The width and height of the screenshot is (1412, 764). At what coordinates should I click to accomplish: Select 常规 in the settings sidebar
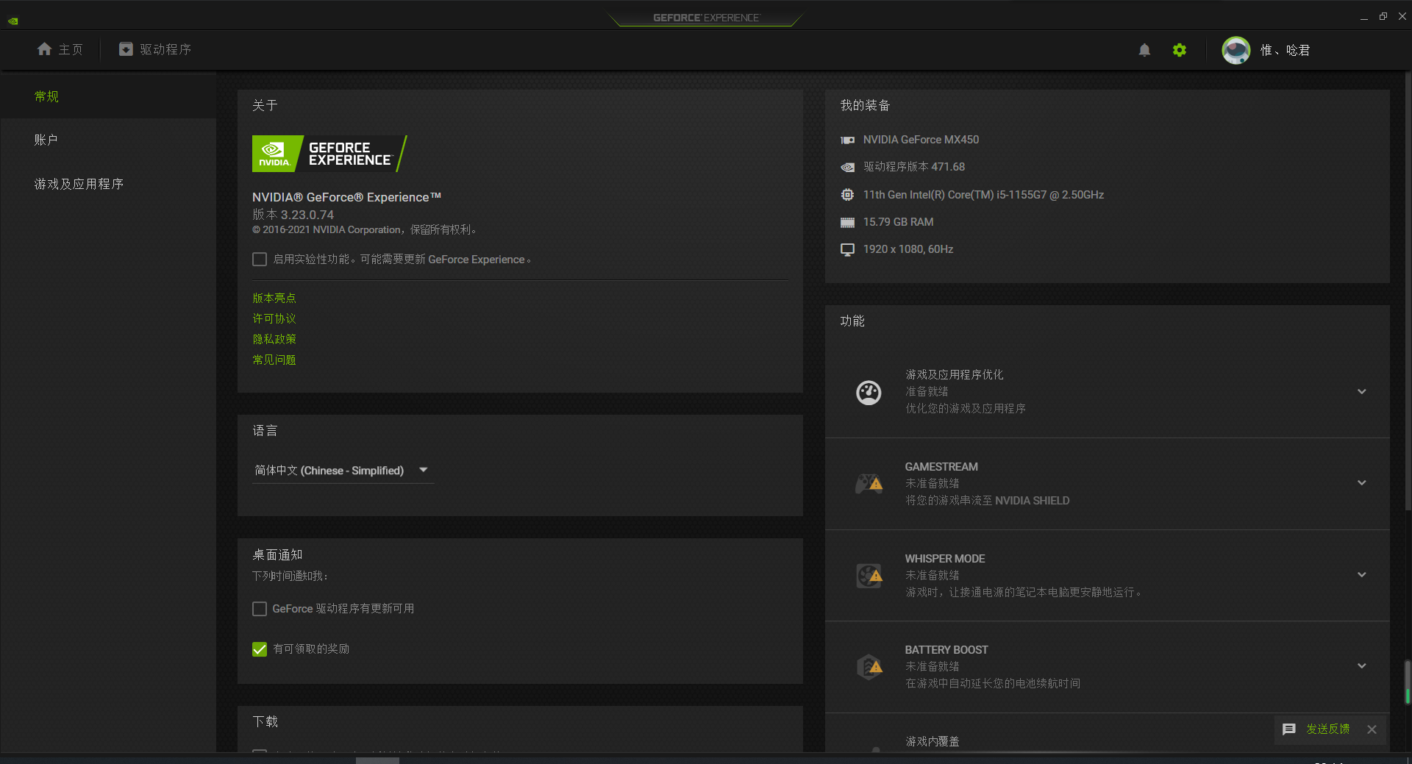click(108, 96)
